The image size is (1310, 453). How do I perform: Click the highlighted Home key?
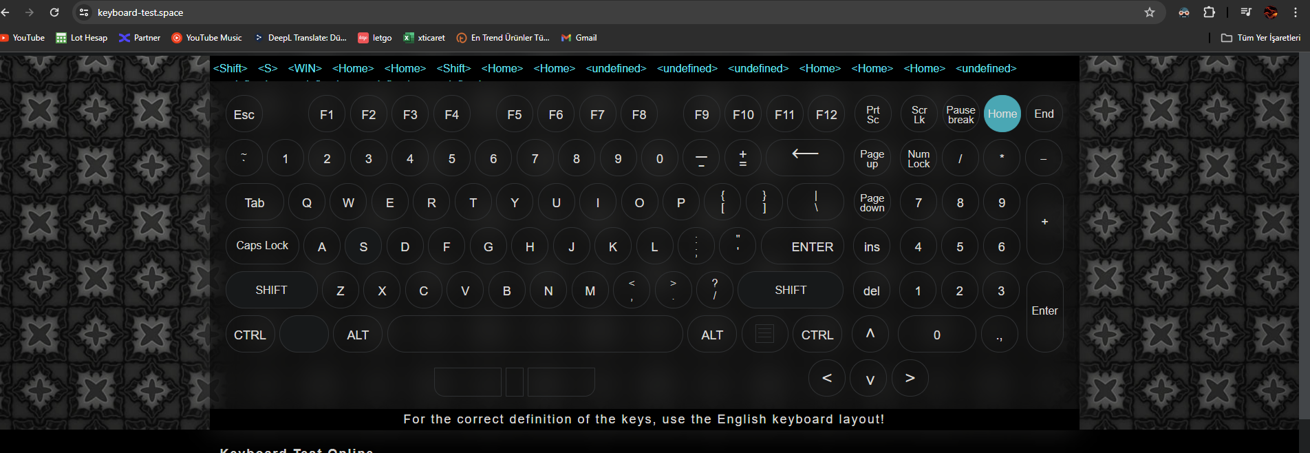pos(1002,114)
